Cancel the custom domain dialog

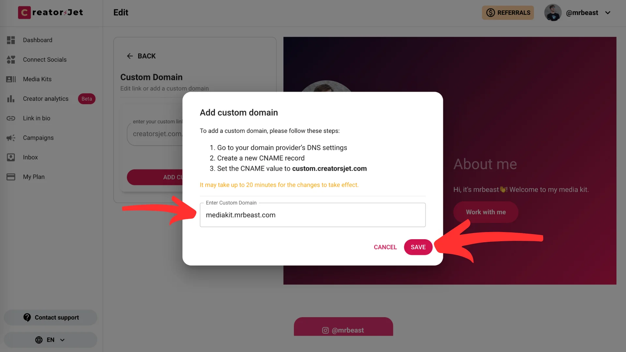click(385, 247)
